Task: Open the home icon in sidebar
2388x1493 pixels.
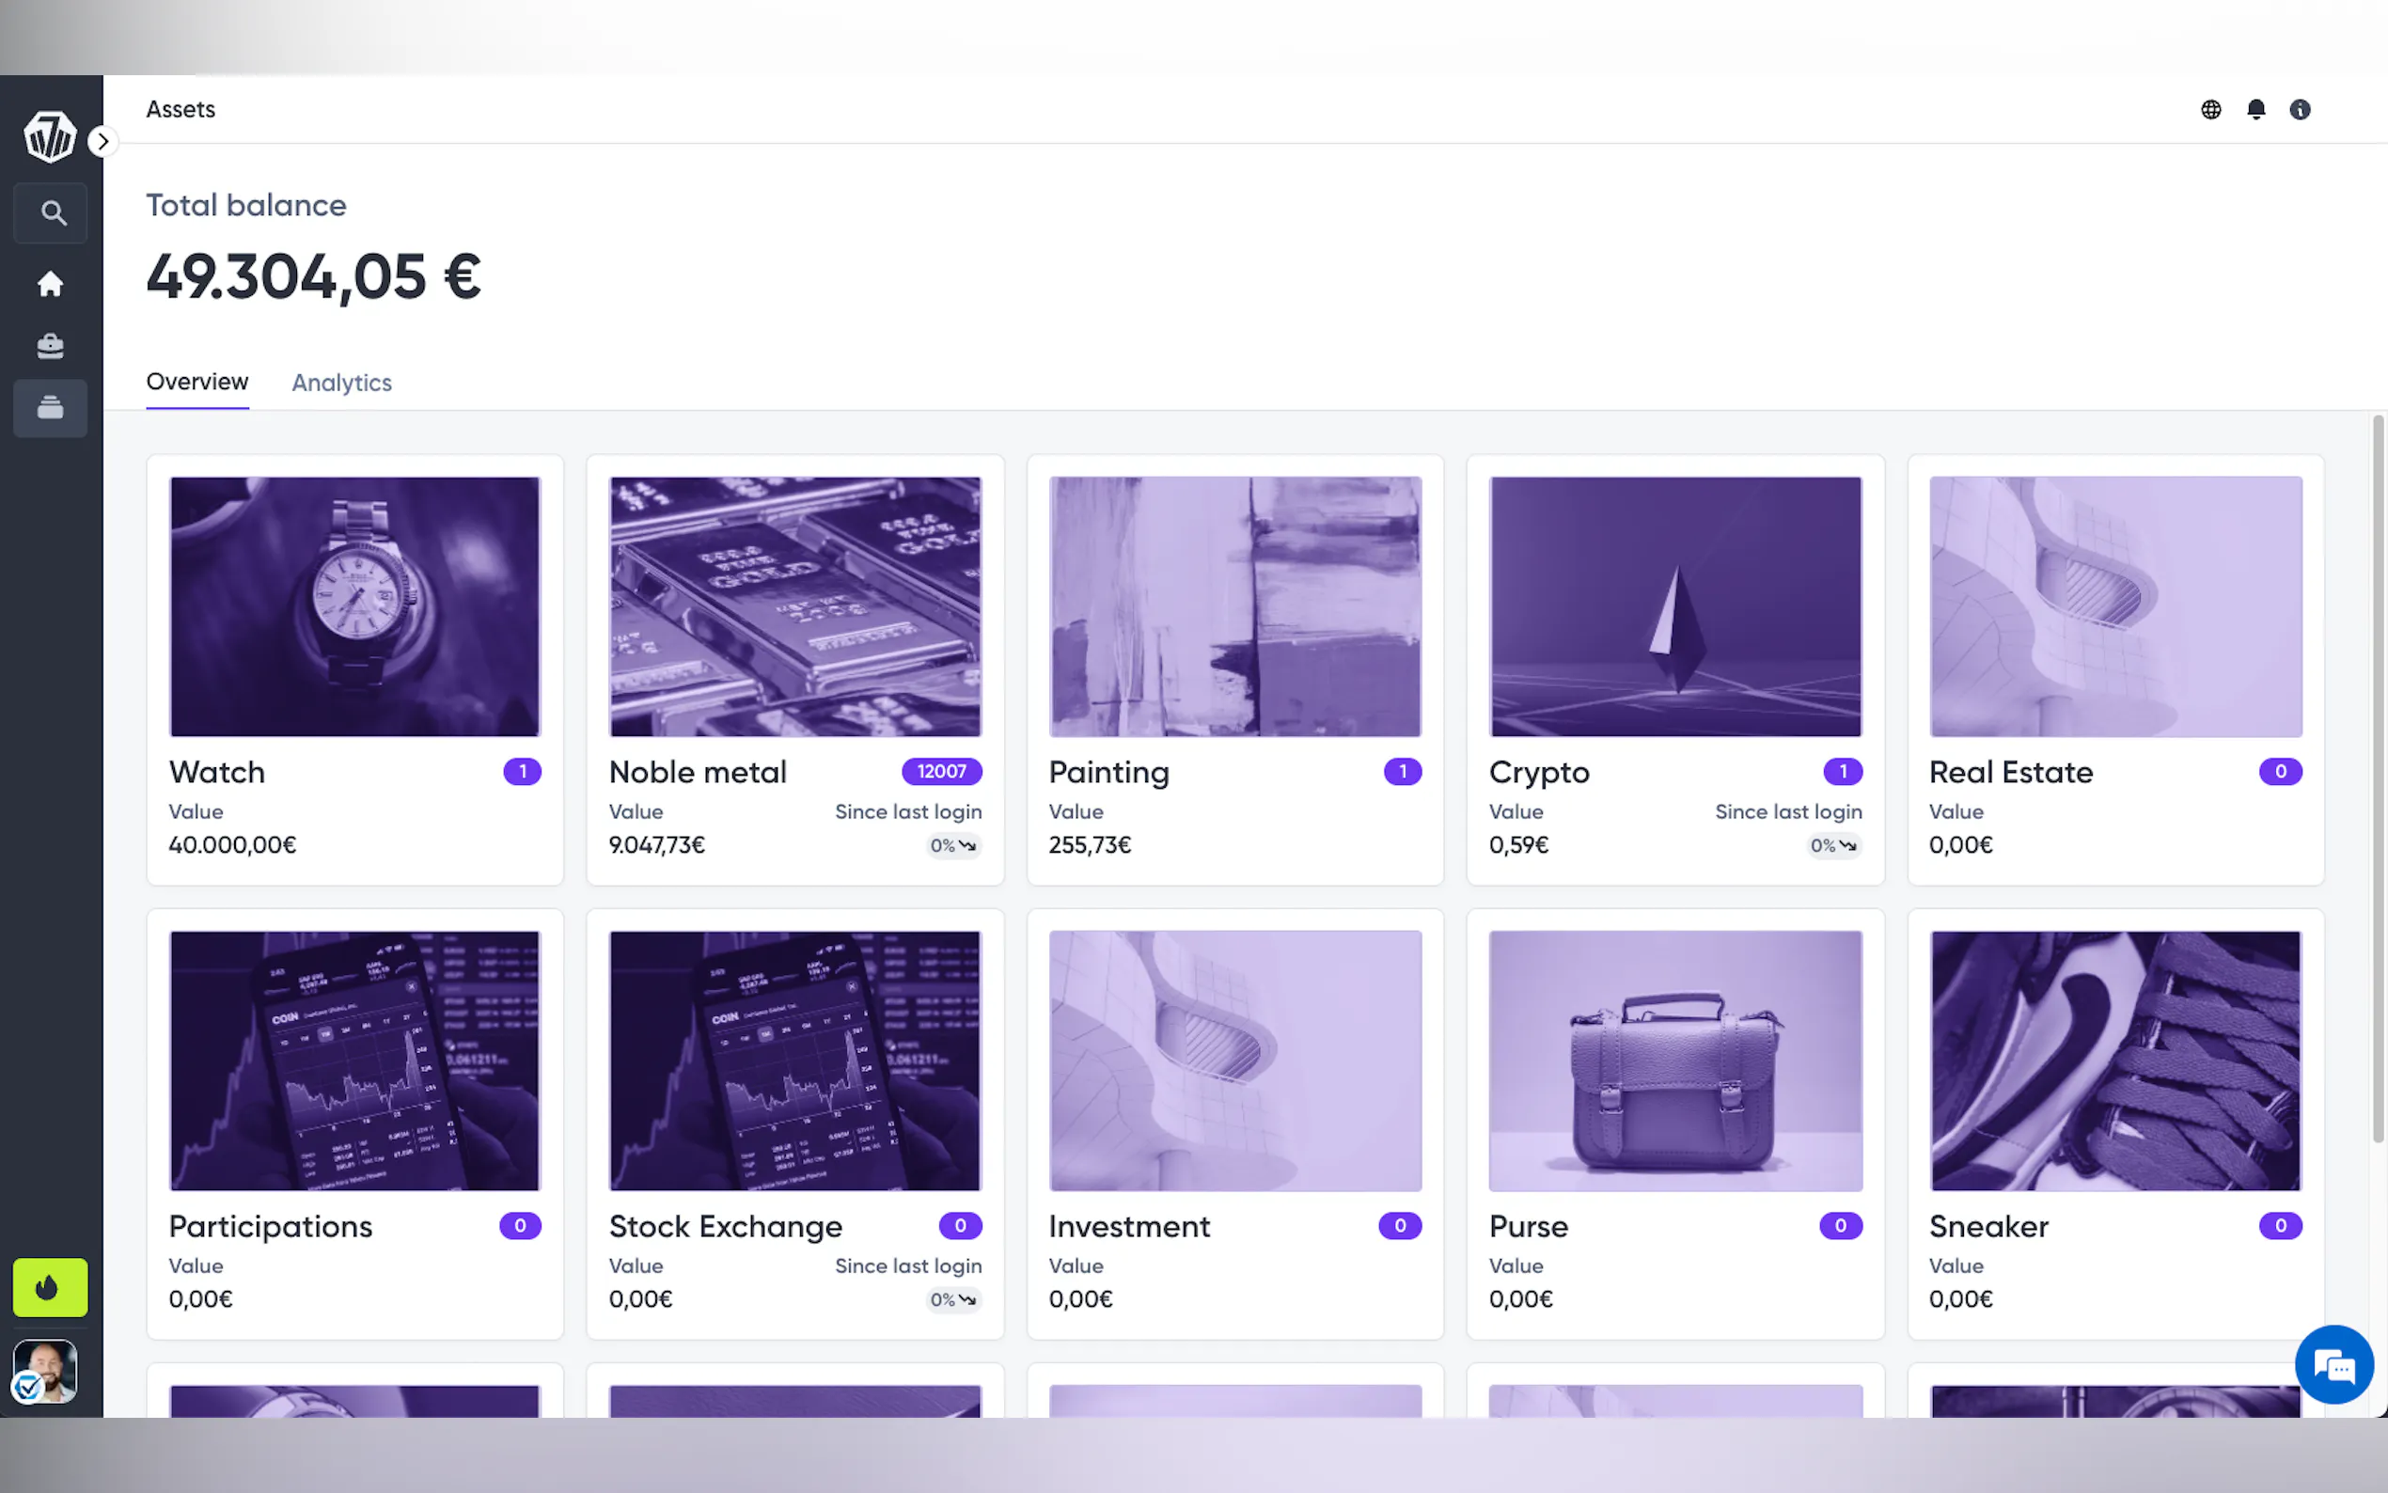Action: point(51,284)
